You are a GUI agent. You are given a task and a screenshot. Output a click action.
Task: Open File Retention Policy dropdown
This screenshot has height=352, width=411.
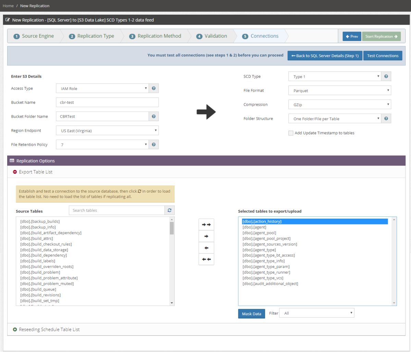point(102,144)
